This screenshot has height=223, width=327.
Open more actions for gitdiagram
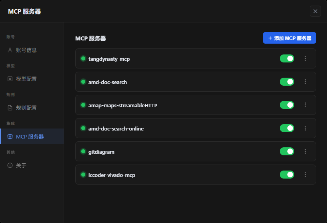click(x=305, y=151)
